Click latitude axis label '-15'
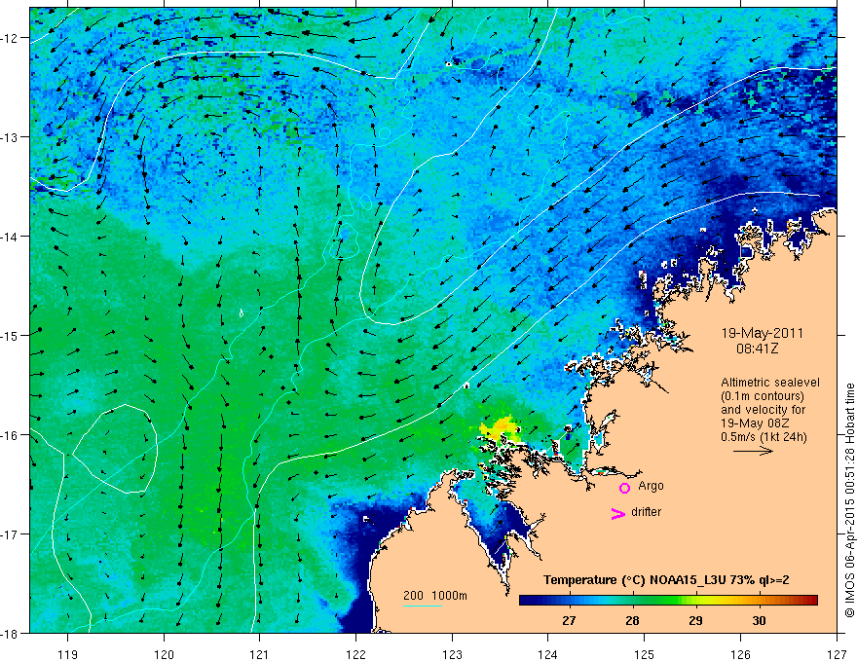857x662 pixels. coord(11,335)
